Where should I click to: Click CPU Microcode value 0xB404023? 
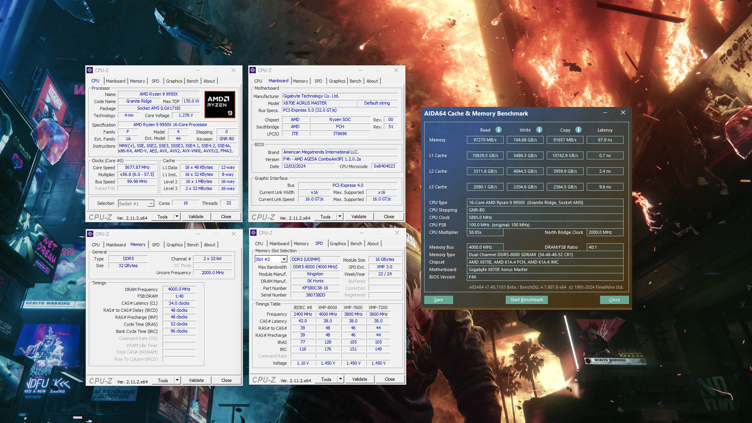point(384,166)
